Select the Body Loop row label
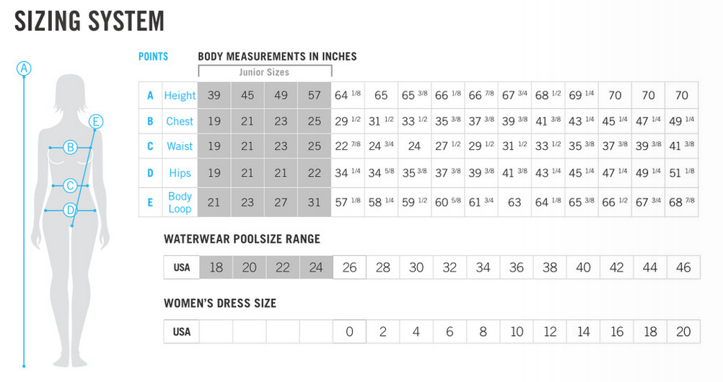723x382 pixels. pos(180,203)
